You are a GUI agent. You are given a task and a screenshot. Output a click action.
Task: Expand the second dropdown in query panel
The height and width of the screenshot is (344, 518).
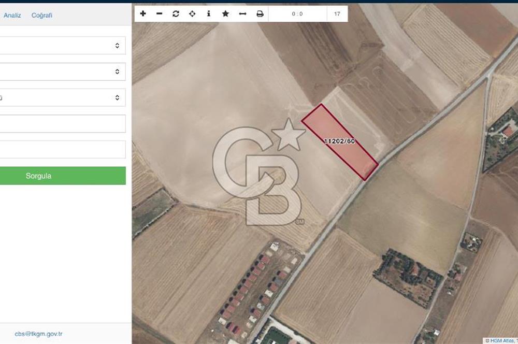62,71
